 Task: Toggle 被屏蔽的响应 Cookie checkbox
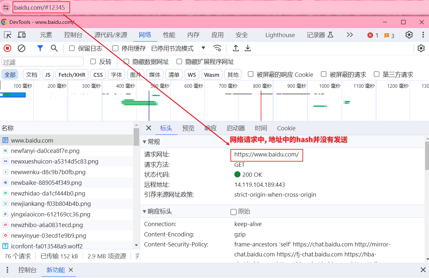pos(250,74)
